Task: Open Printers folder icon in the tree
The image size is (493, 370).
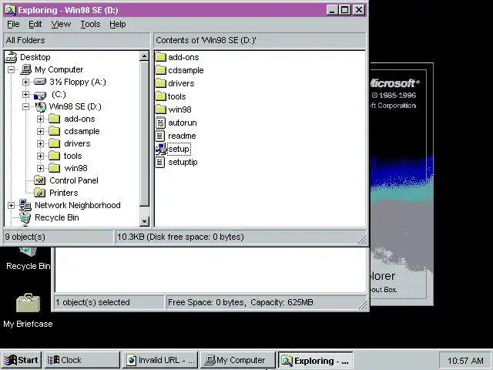Action: click(x=39, y=193)
